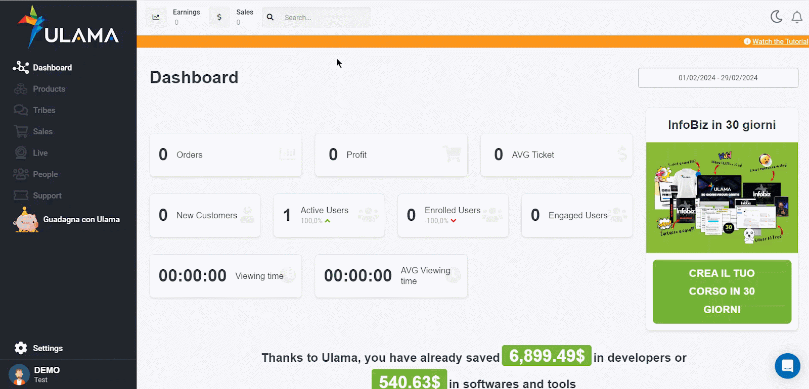Open Sales menu item
The height and width of the screenshot is (389, 809).
pos(43,131)
